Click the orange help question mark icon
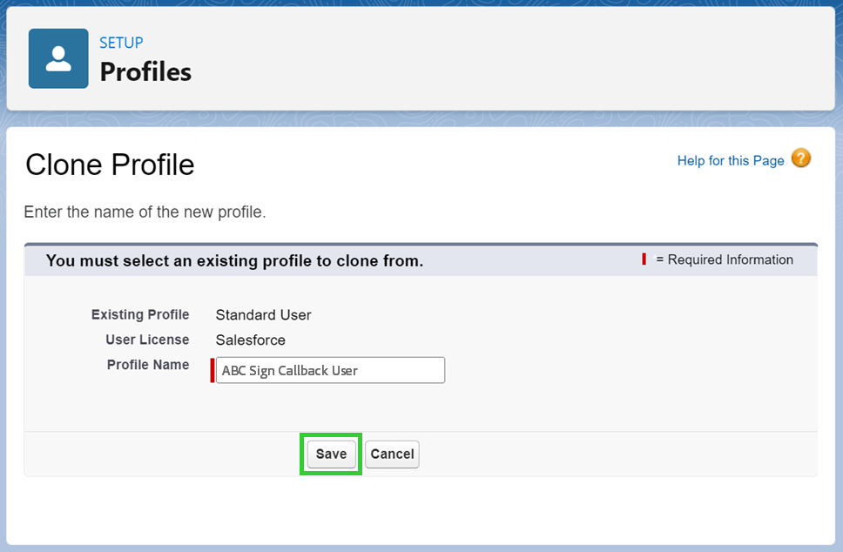 tap(800, 158)
